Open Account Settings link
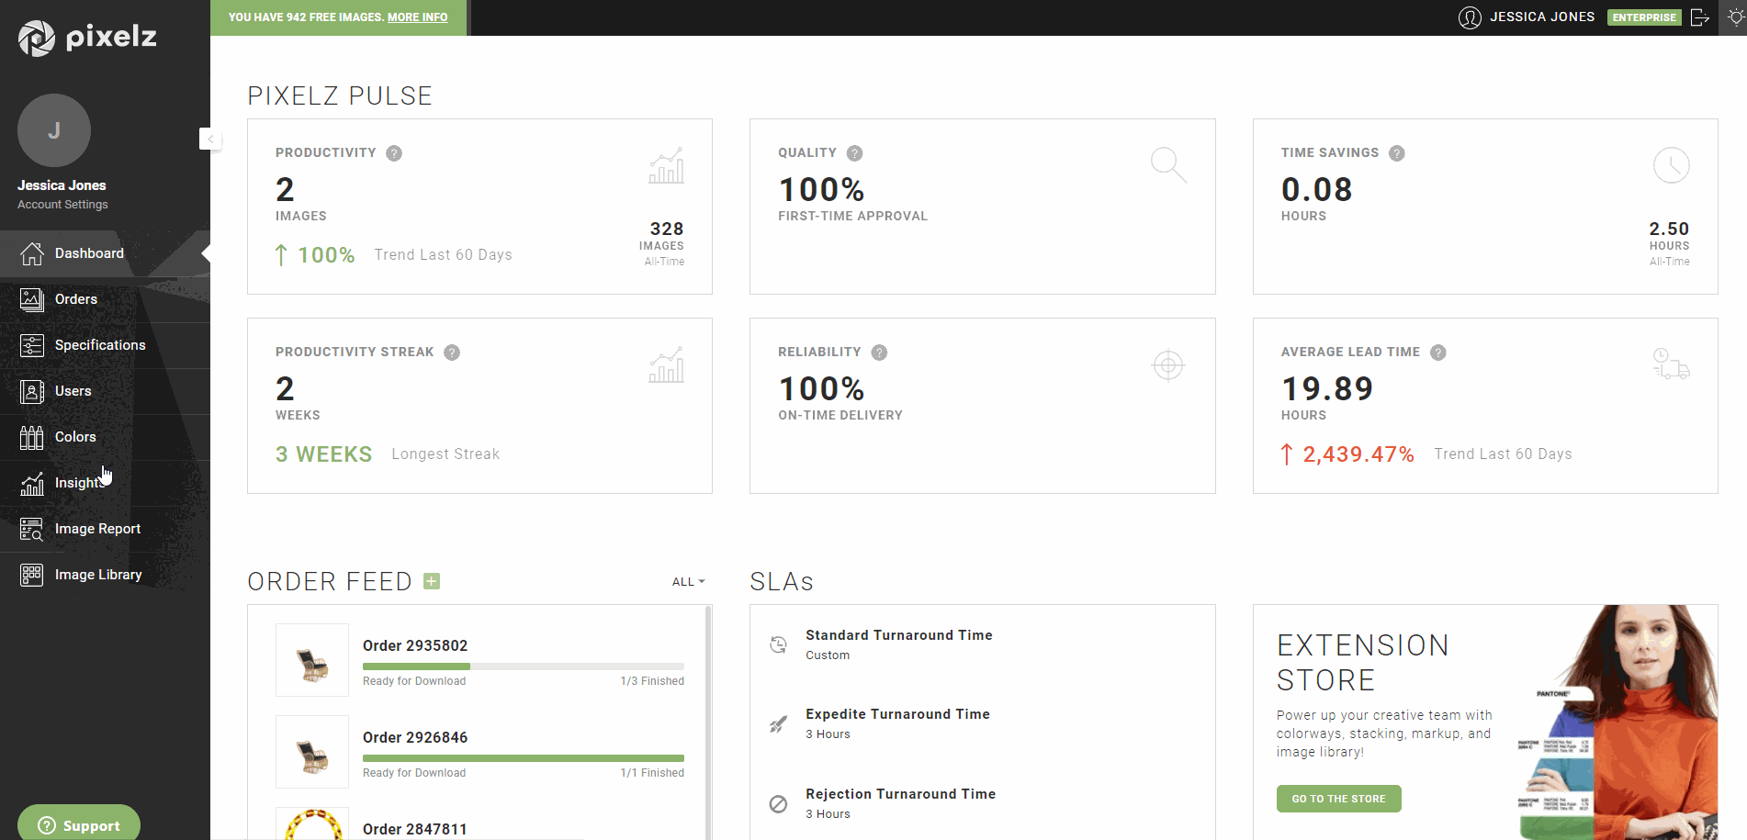 pyautogui.click(x=62, y=205)
